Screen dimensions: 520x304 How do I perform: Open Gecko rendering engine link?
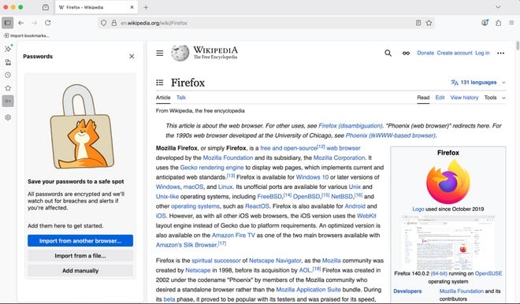[x=212, y=168]
